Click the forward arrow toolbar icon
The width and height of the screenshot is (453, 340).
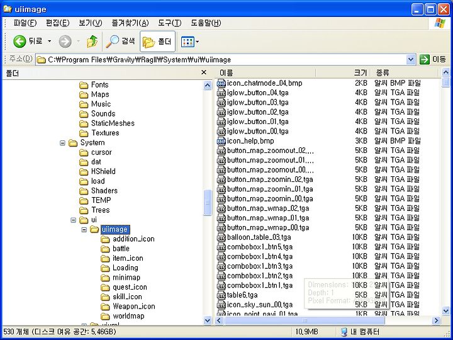(x=65, y=42)
